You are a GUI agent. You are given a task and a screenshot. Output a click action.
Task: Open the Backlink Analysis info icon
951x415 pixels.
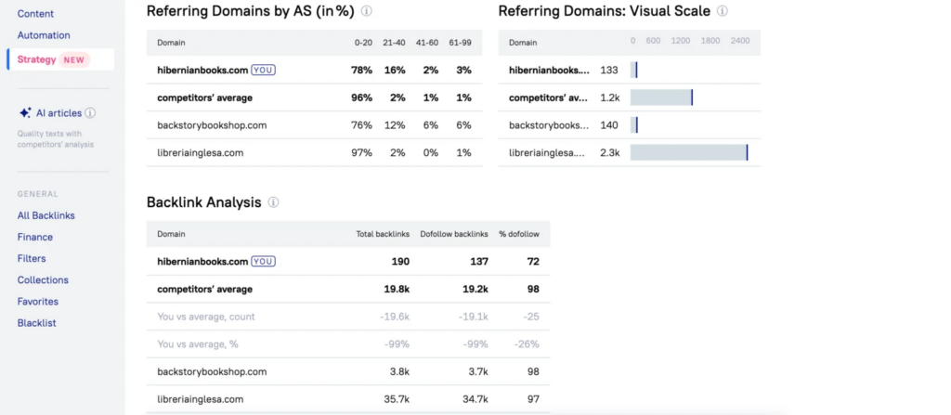pos(274,202)
